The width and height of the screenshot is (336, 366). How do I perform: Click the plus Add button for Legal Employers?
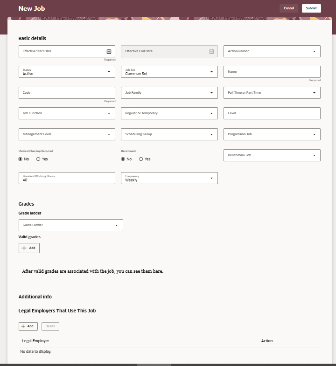[x=28, y=326]
